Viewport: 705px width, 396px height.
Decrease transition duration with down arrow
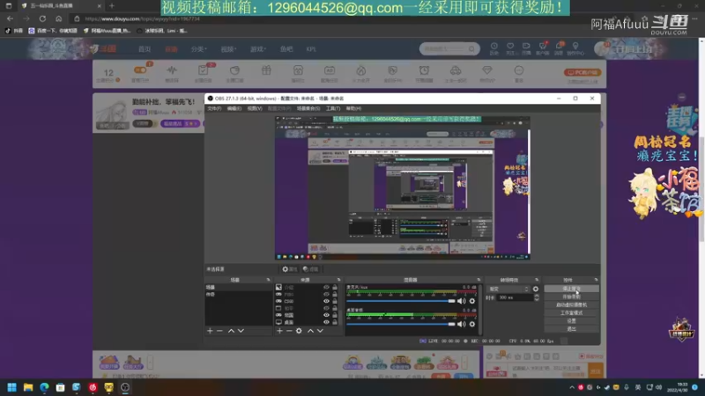tap(537, 299)
